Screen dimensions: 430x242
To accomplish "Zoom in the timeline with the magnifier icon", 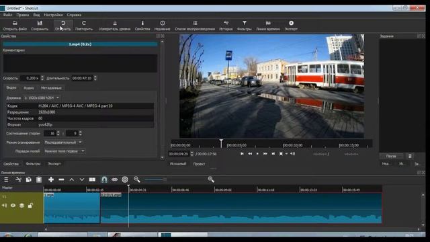I will pos(211,179).
